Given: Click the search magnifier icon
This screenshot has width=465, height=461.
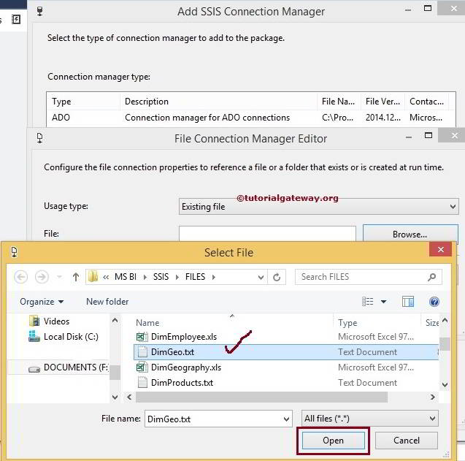Looking at the screenshot, I should click(432, 277).
